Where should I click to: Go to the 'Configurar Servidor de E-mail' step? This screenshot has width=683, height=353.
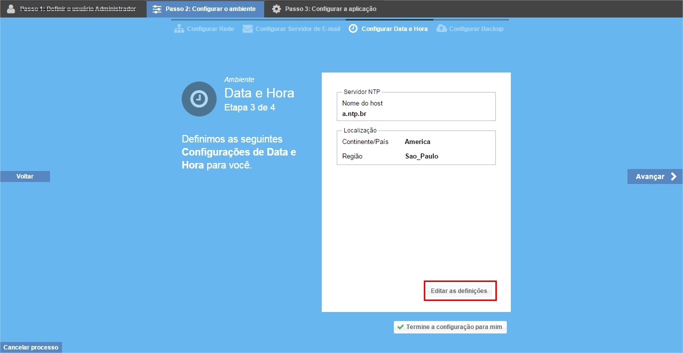(x=298, y=29)
